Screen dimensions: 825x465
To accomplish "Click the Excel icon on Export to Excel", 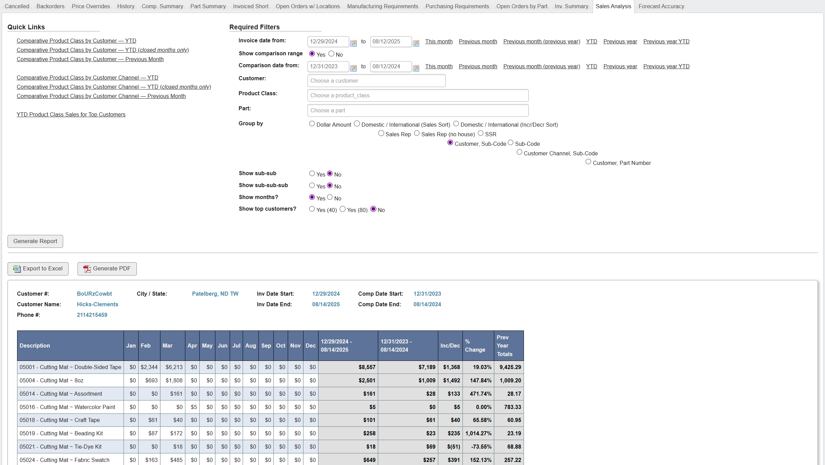I will pyautogui.click(x=17, y=269).
